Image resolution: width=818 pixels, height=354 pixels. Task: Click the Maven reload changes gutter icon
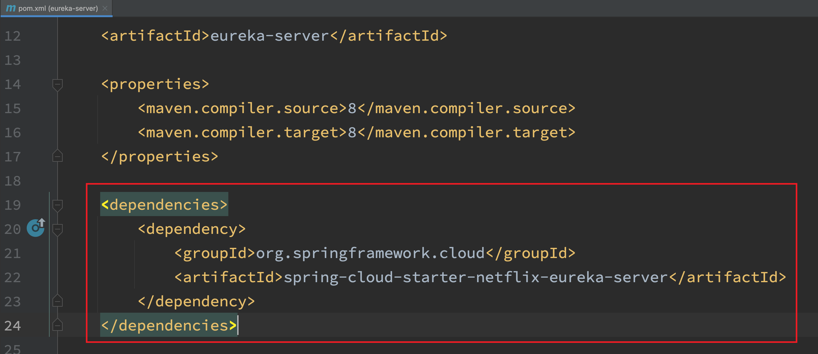click(36, 228)
